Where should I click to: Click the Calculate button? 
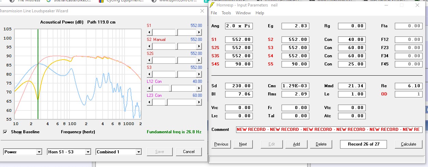[x=408, y=144]
